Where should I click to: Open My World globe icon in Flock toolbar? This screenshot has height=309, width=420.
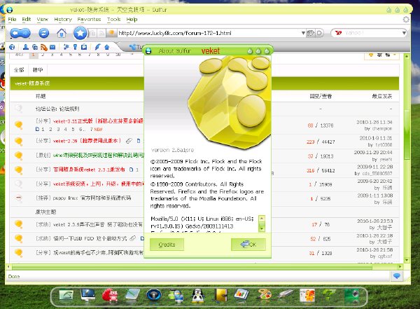click(x=12, y=47)
